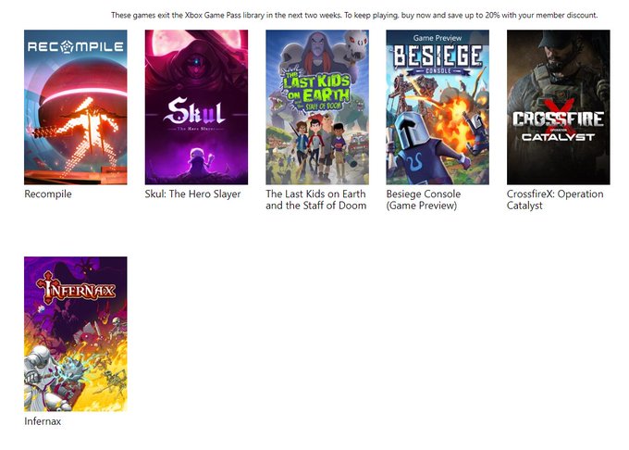Image resolution: width=629 pixels, height=450 pixels.
Task: Click the BESIEGE logo on the cover art
Action: click(438, 56)
